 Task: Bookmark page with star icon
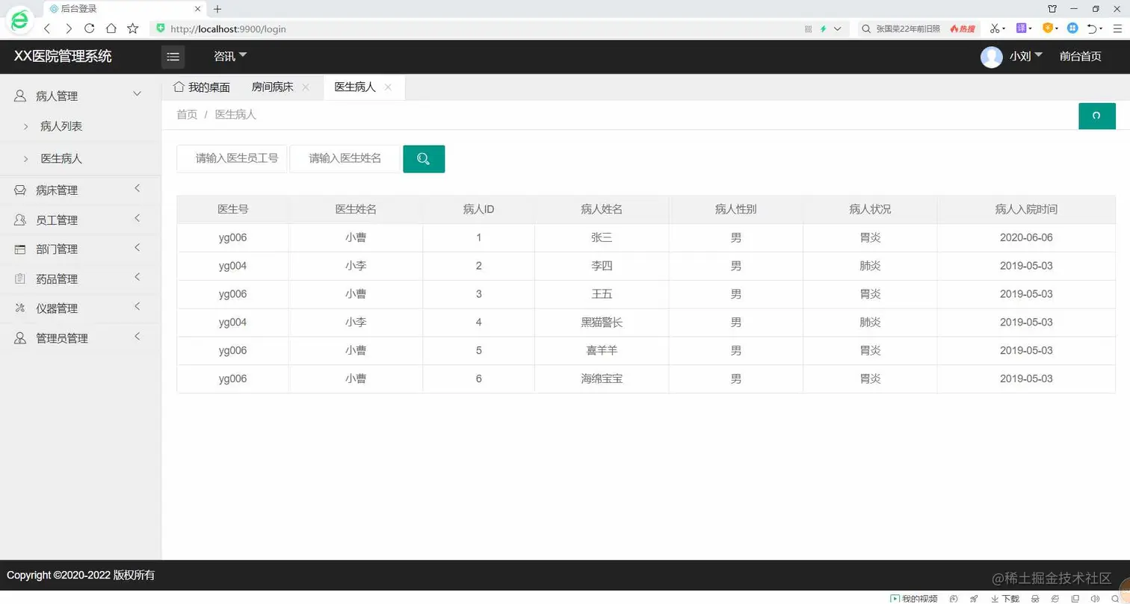point(132,28)
